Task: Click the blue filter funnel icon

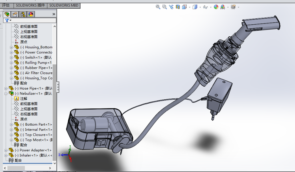Action: (x=7, y=20)
